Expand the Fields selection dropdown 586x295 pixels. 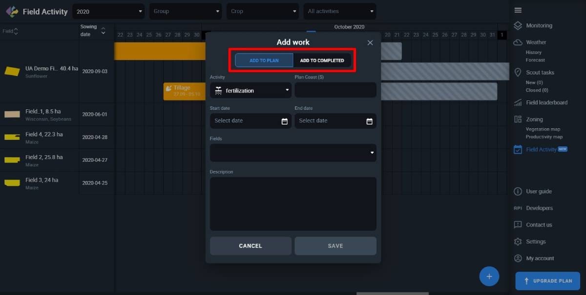point(293,153)
